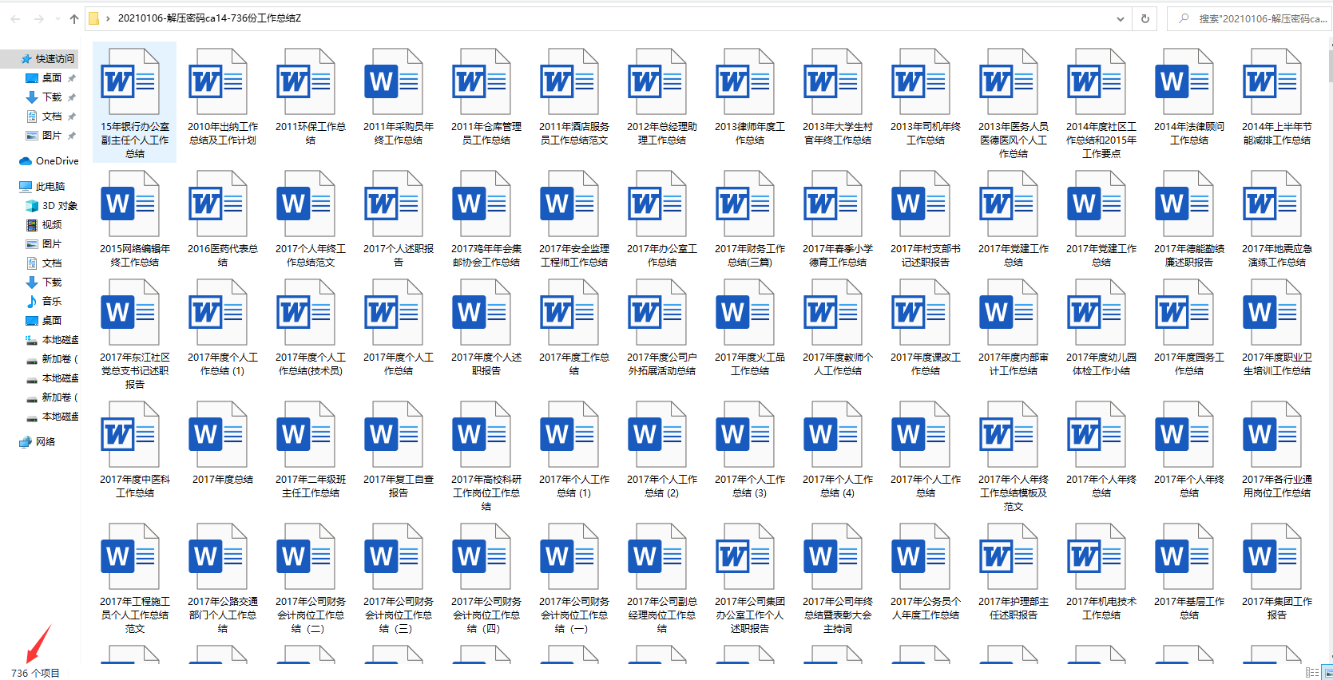
Task: Click the file name 2017年度个人工作总结(技术员)
Action: [x=311, y=364]
